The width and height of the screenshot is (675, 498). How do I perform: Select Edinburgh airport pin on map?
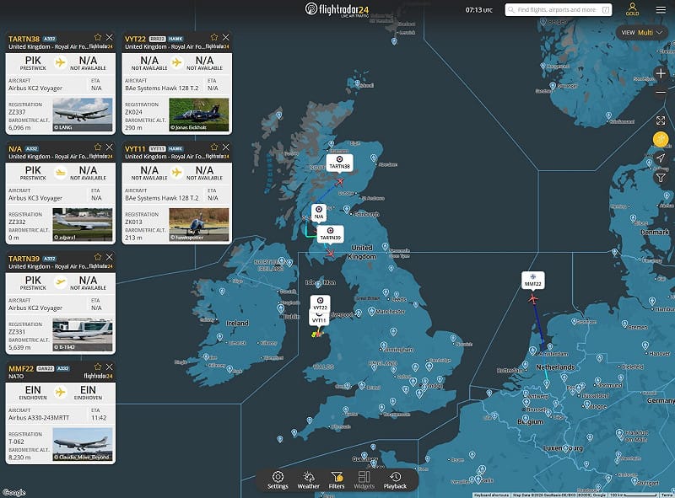coord(347,210)
